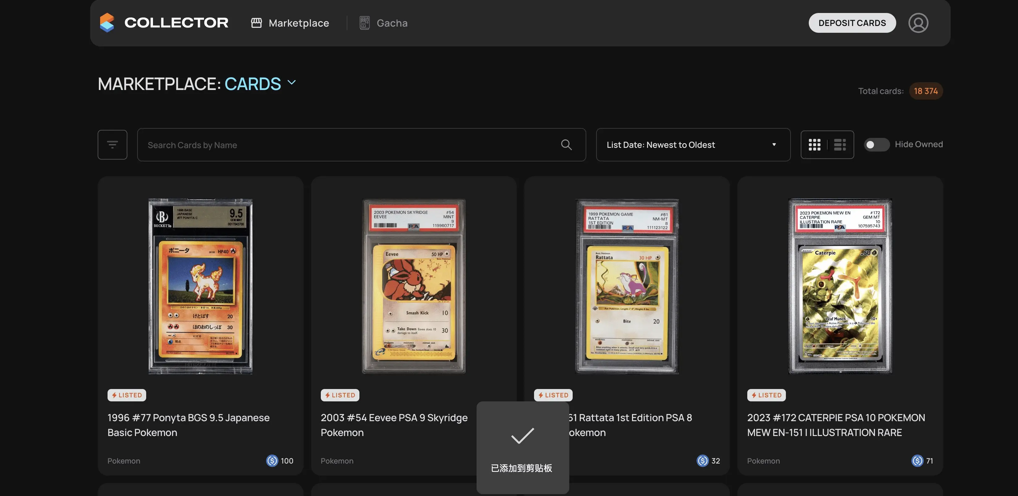Click the LISTED badge on Rattata card
The image size is (1018, 496).
[x=553, y=395]
